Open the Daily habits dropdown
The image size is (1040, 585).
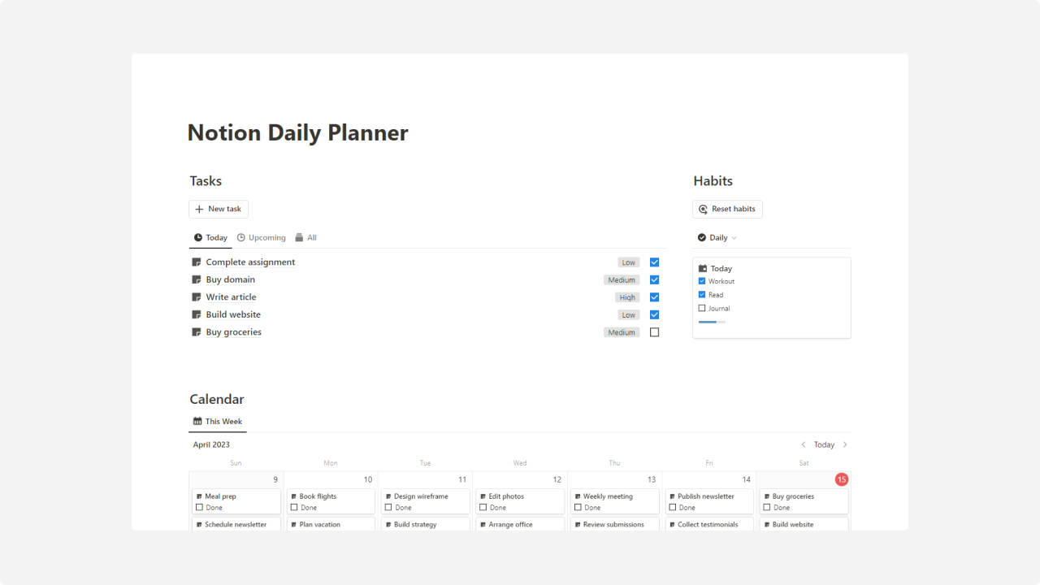click(718, 237)
